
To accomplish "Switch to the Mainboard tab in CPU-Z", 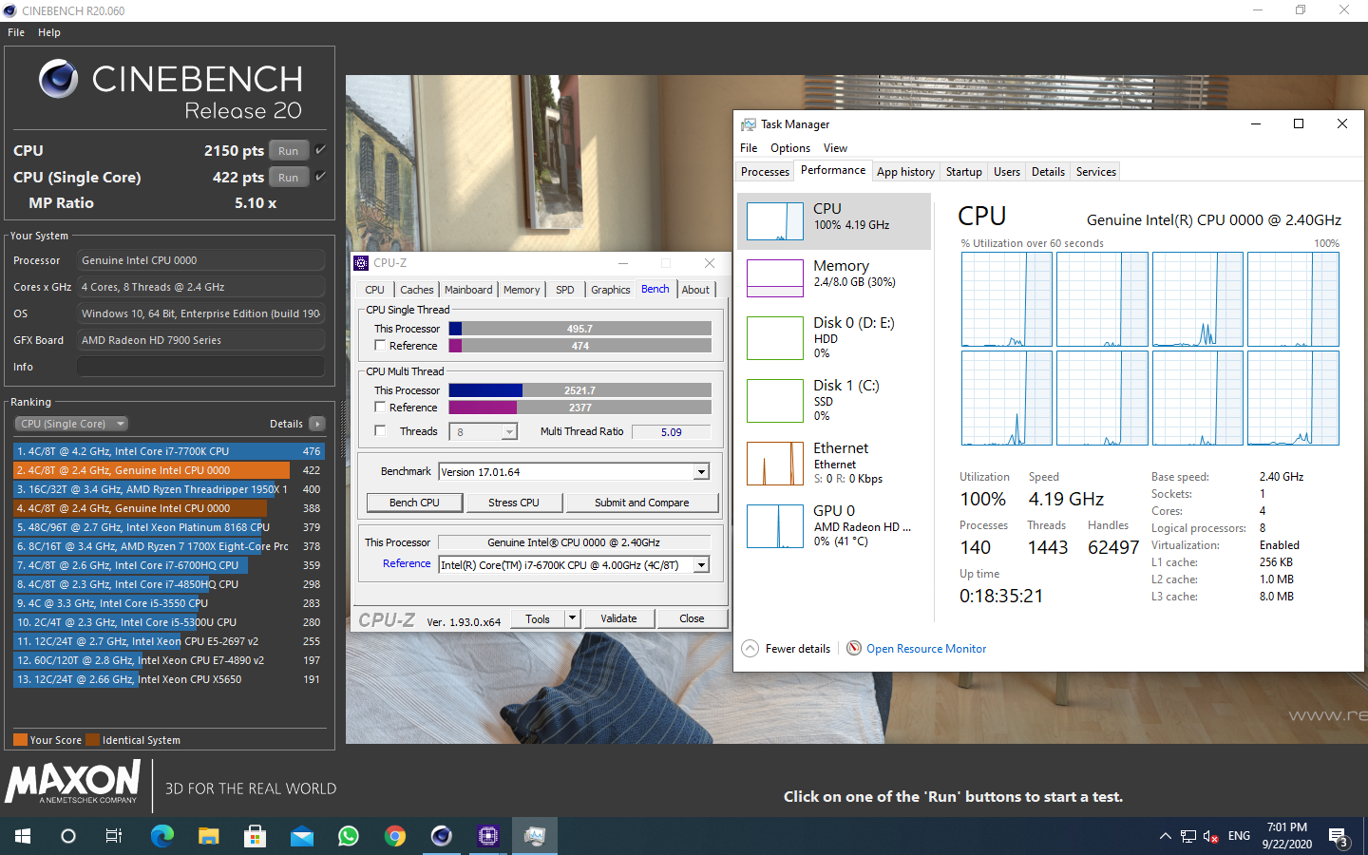I will [x=468, y=290].
